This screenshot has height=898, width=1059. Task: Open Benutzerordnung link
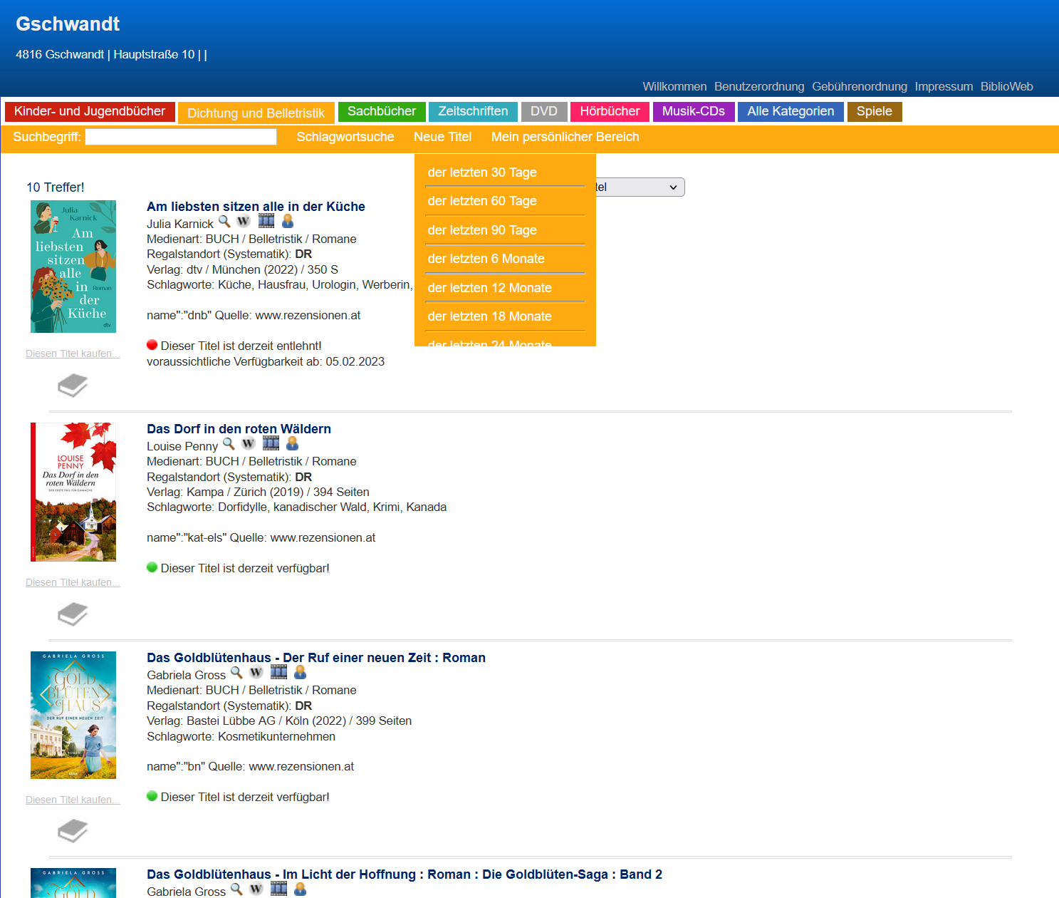[x=759, y=86]
